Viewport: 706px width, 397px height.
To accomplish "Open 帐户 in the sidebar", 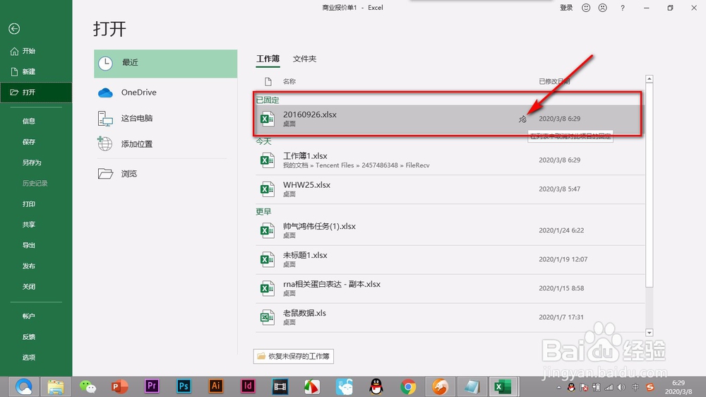I will click(29, 316).
